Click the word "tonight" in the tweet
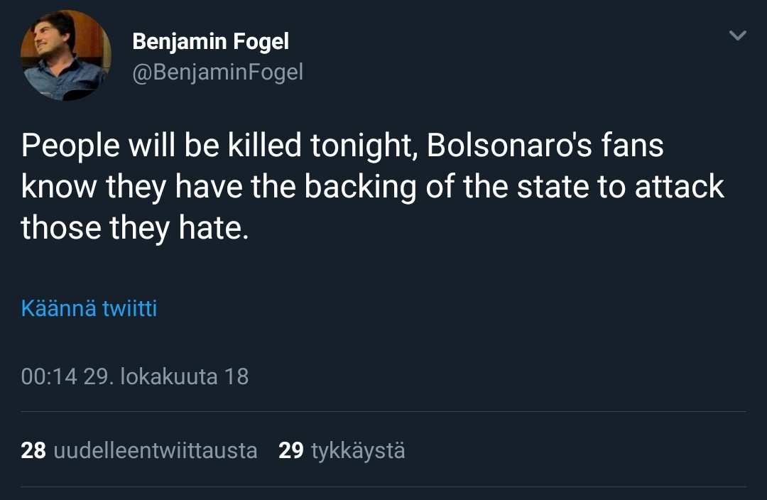This screenshot has width=767, height=500. [x=360, y=146]
